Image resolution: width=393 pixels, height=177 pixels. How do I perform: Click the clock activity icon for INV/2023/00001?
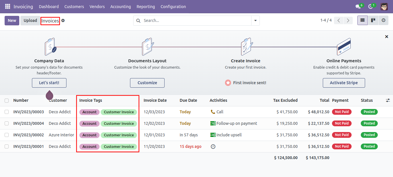(213, 146)
